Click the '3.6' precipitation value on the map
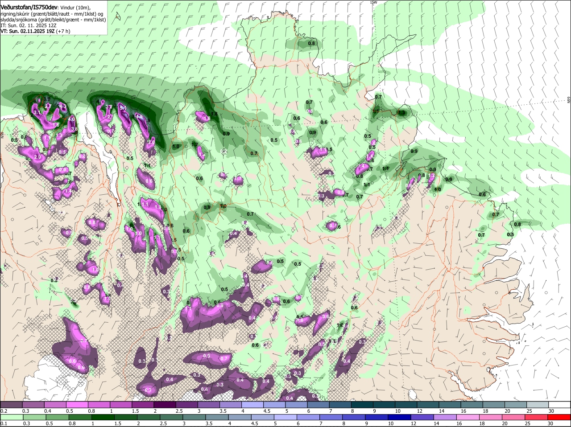This screenshot has height=427, width=571. tap(74, 129)
